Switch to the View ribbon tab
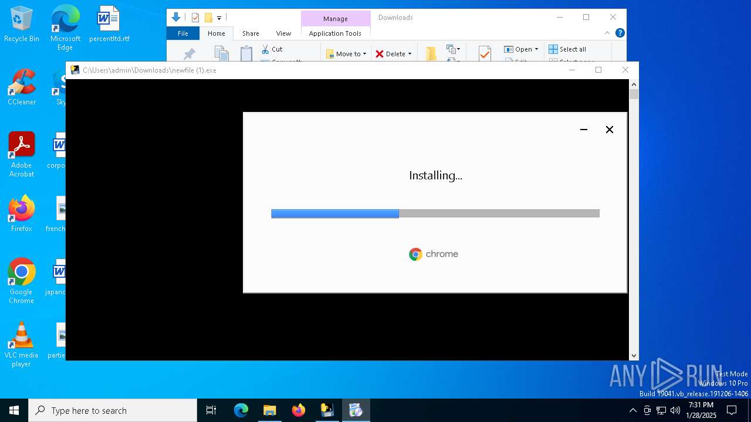The image size is (751, 422). pyautogui.click(x=283, y=33)
